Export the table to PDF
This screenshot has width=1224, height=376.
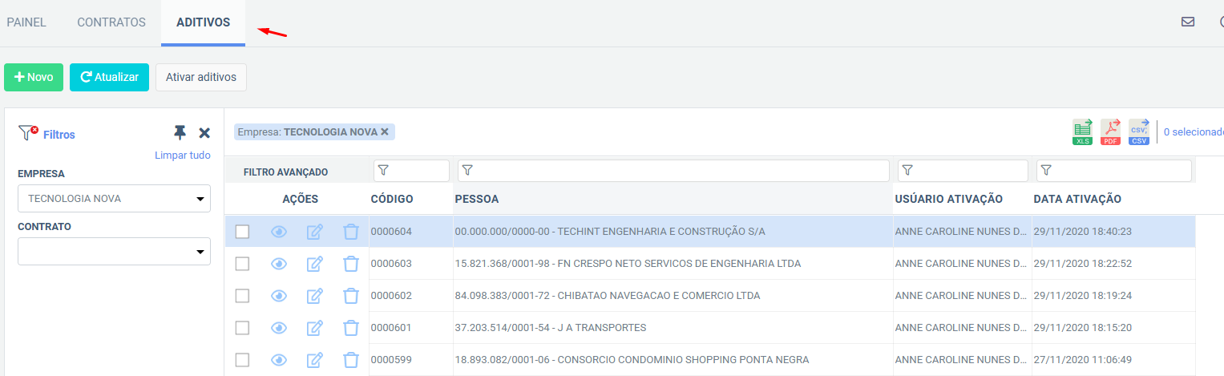click(x=1111, y=131)
